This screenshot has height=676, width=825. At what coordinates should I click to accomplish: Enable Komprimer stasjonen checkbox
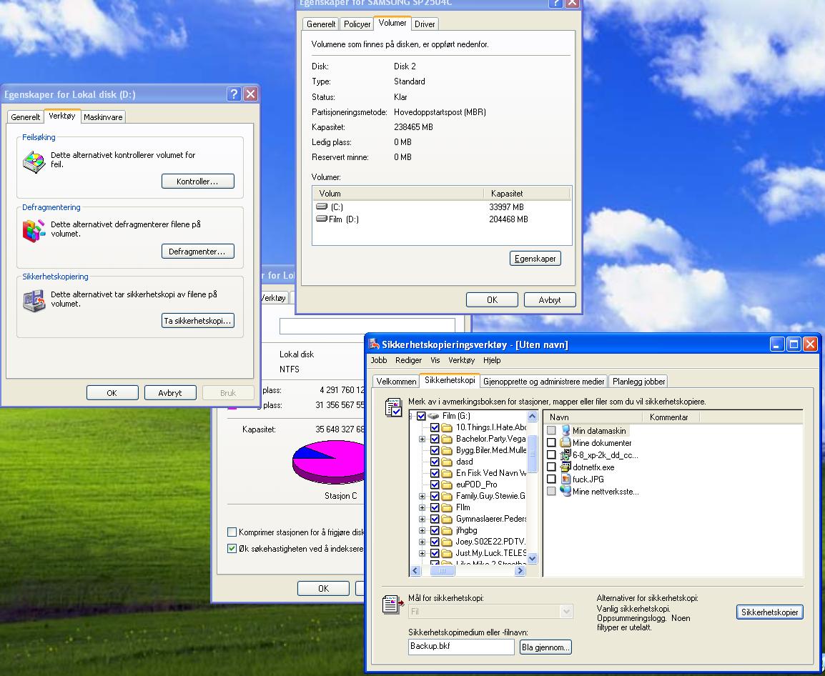[x=232, y=532]
